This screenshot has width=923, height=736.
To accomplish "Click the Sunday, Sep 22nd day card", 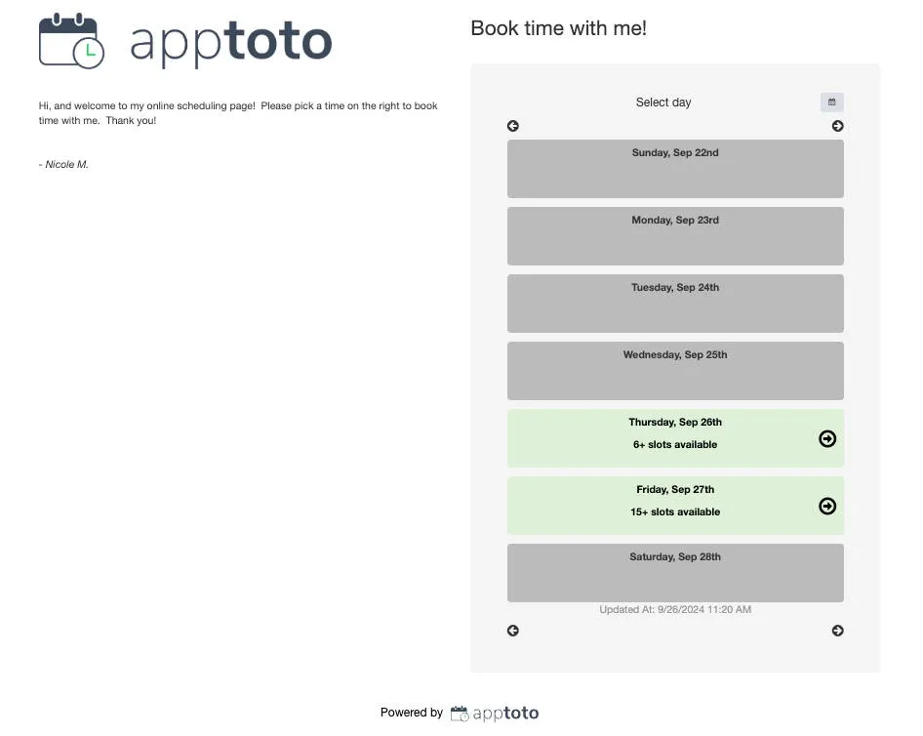I will click(675, 168).
